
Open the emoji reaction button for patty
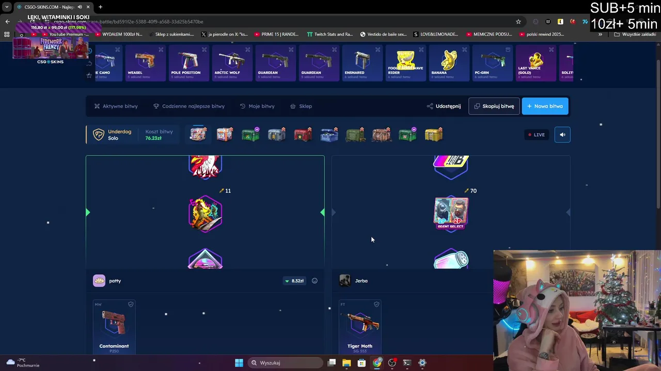coord(314,281)
